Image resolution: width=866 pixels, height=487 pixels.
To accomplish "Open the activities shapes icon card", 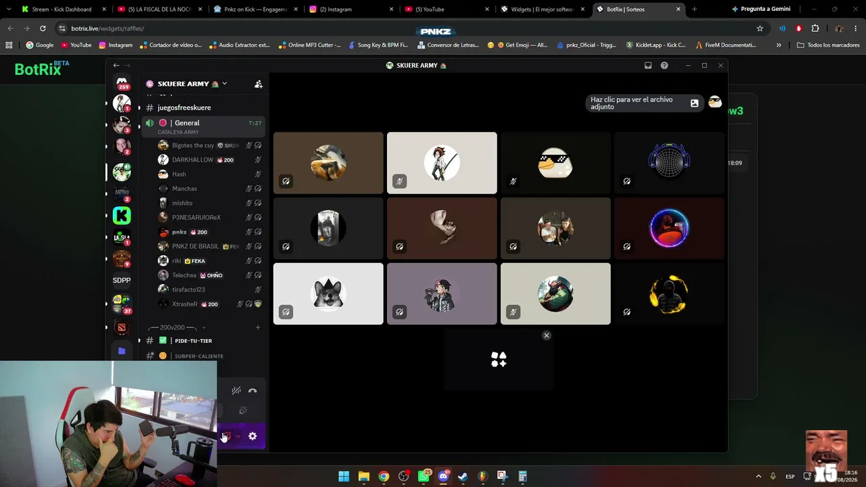I will coord(499,360).
